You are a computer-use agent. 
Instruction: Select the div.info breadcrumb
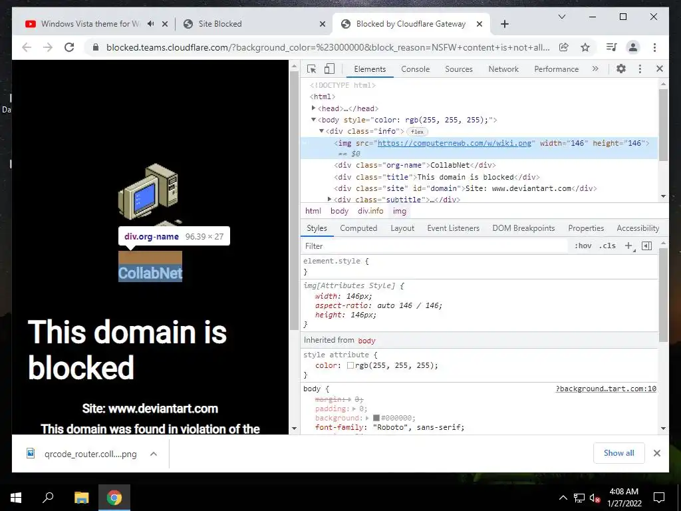pos(370,211)
